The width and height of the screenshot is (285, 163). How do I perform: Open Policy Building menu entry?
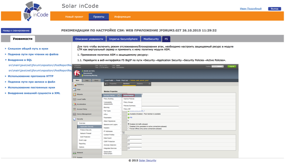tap(112, 99)
